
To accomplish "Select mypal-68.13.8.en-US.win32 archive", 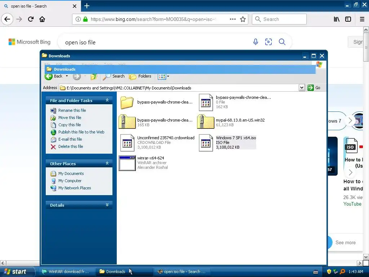I will pos(231,122).
